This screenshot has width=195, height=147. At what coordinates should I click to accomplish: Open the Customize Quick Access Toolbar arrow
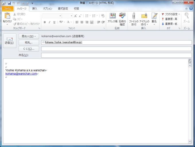pos(32,3)
